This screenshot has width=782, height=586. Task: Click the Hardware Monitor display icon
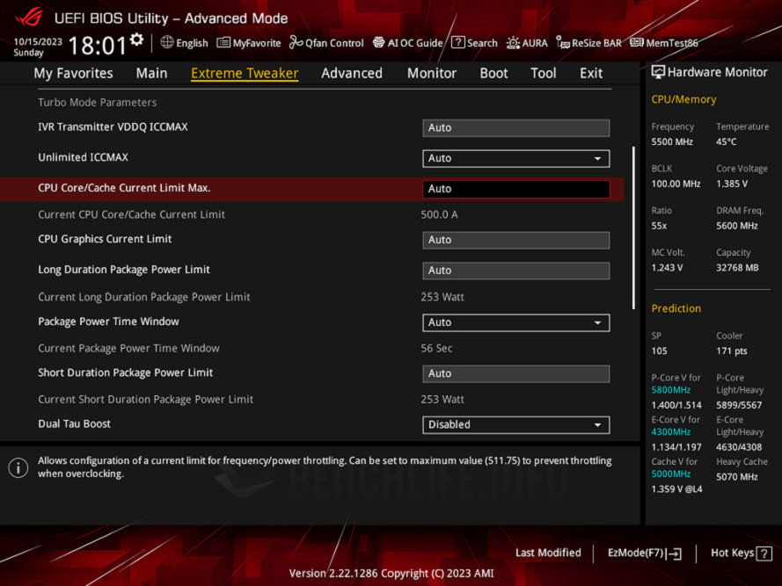coord(658,72)
